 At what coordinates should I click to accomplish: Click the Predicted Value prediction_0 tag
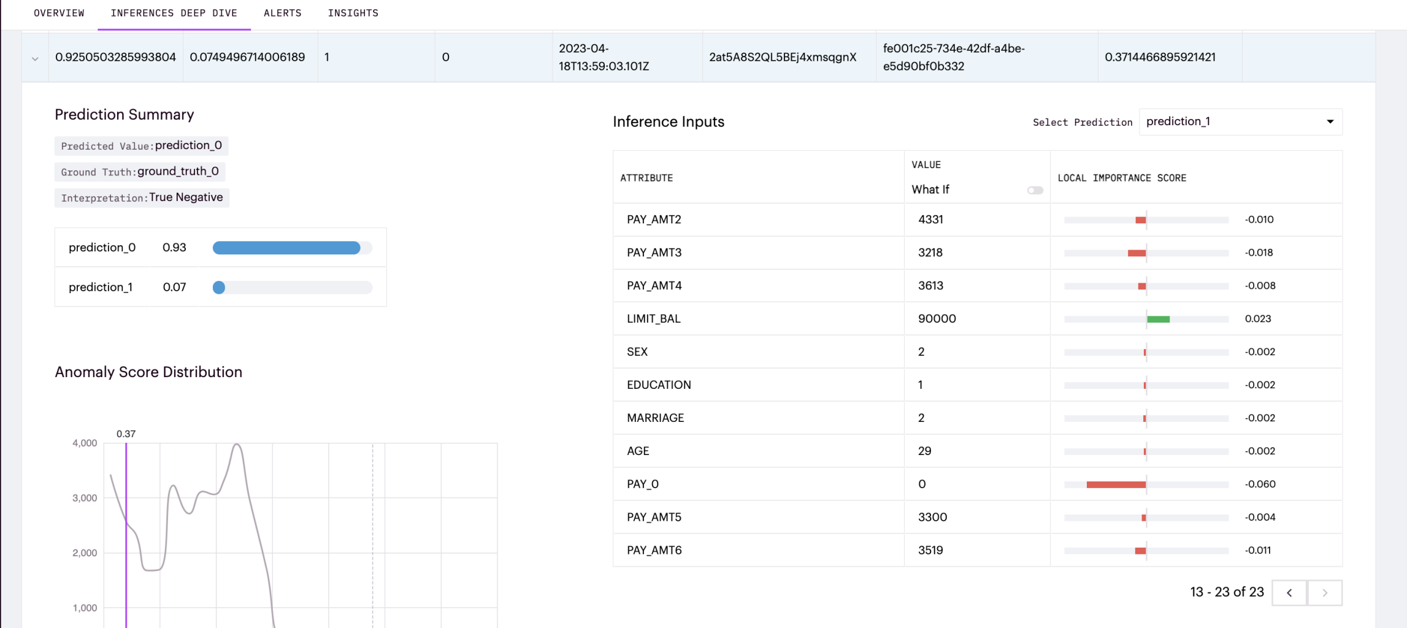click(x=142, y=145)
